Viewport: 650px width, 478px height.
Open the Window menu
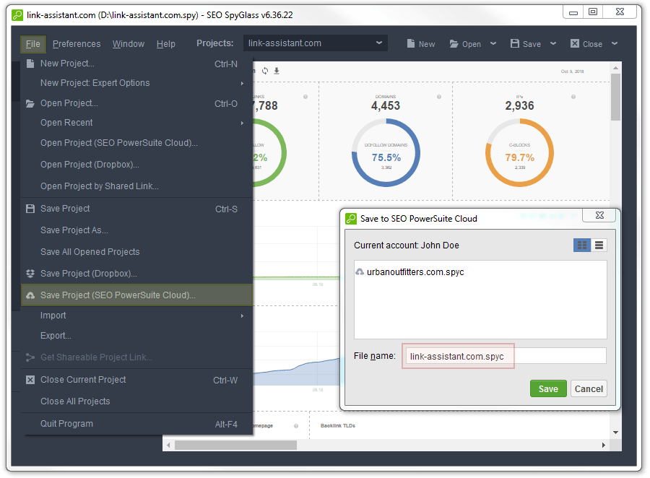tap(129, 44)
